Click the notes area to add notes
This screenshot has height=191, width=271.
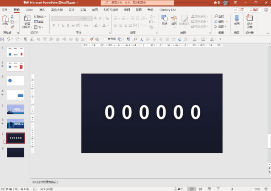[x=149, y=182]
